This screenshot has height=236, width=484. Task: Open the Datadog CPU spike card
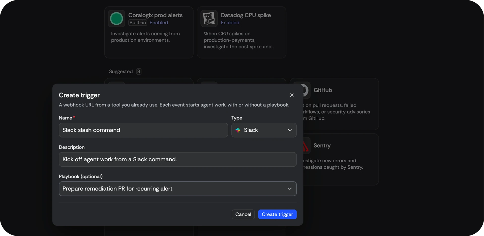[x=241, y=32]
